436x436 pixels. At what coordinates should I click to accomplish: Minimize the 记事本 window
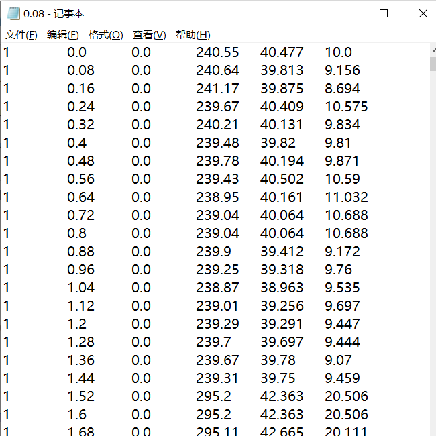tap(345, 13)
